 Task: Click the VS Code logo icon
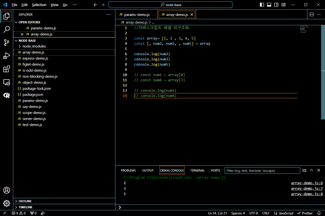(x=5, y=5)
